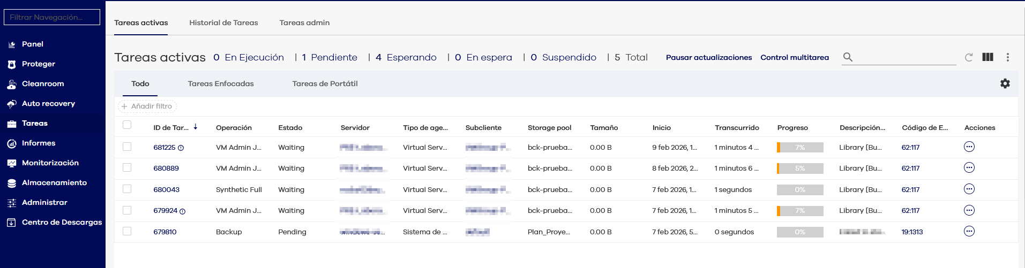The height and width of the screenshot is (268, 1025).
Task: Open Centro de Descargas download icon
Action: click(x=11, y=223)
